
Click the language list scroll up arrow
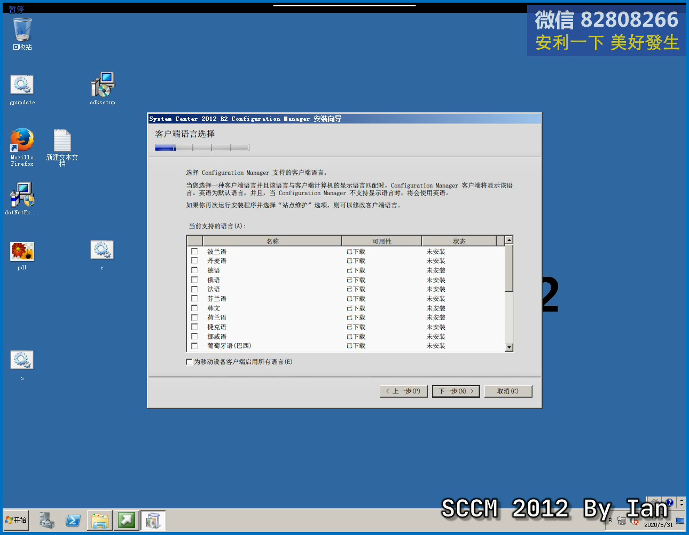(x=509, y=240)
